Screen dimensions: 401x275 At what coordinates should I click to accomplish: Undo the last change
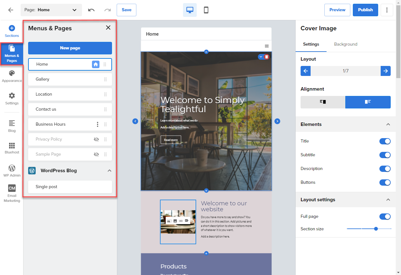coord(91,10)
